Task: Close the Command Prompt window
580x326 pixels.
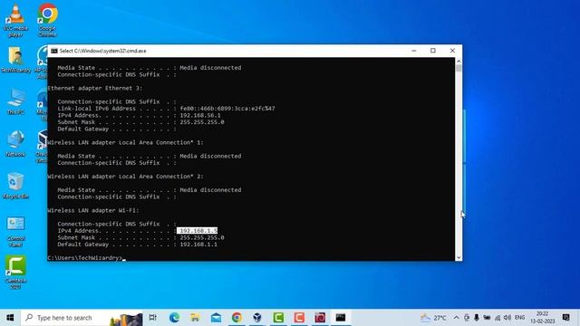Action: click(x=452, y=51)
